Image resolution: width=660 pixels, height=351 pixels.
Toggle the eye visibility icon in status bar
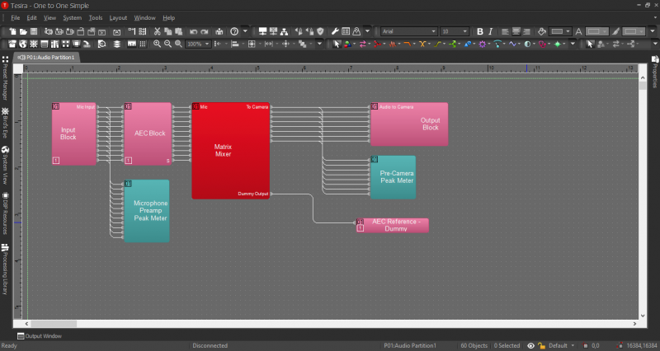click(530, 345)
